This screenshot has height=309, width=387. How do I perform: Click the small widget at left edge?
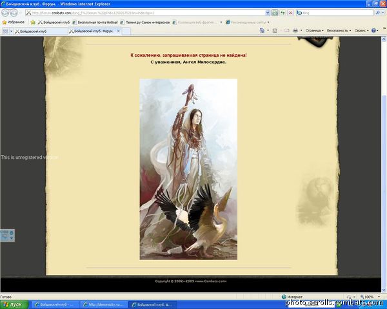(x=7, y=236)
